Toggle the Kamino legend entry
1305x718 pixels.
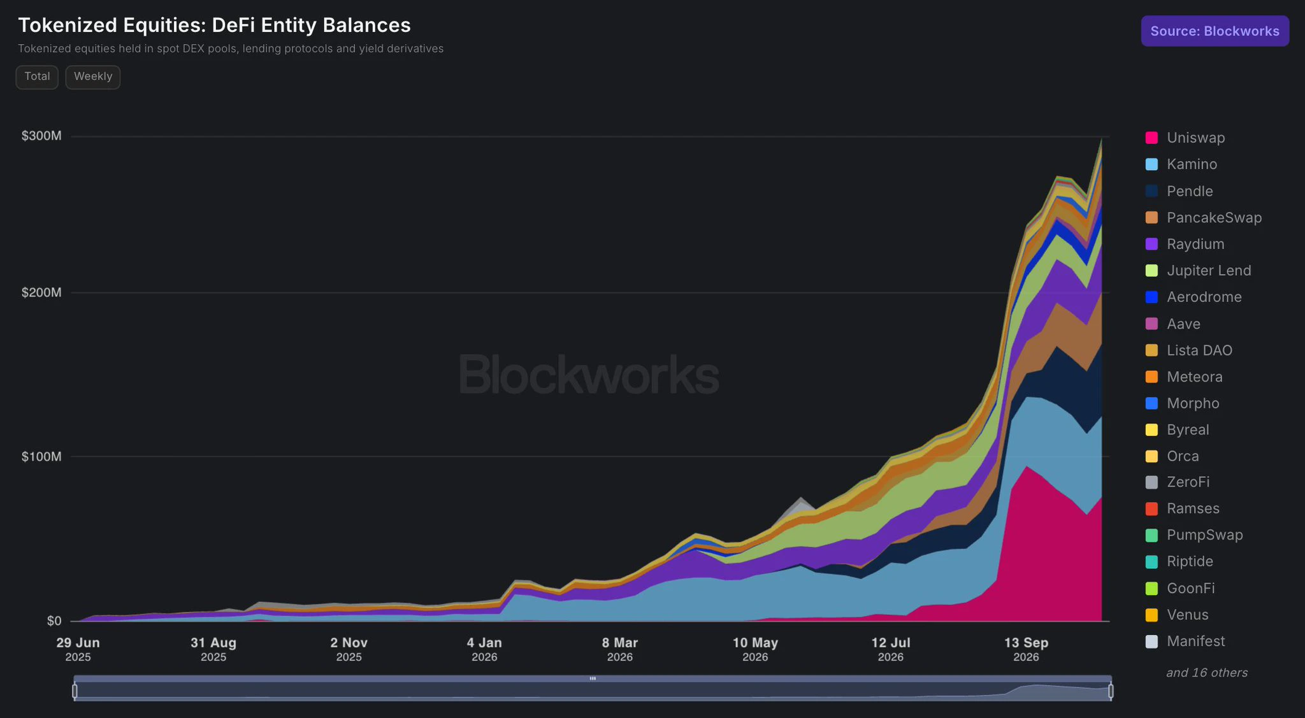pos(1181,164)
